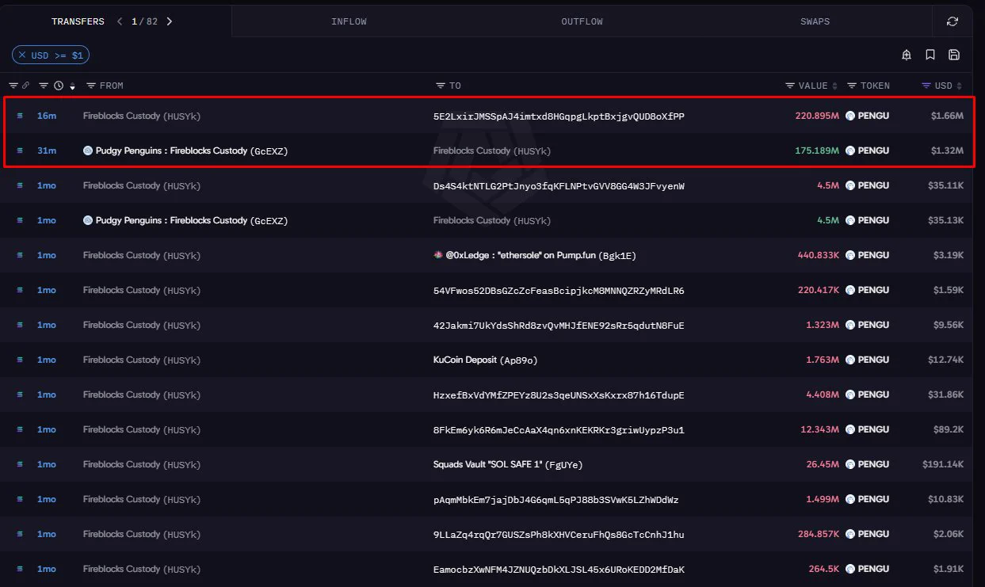Switch to the TRANSFERS tab

coord(78,21)
